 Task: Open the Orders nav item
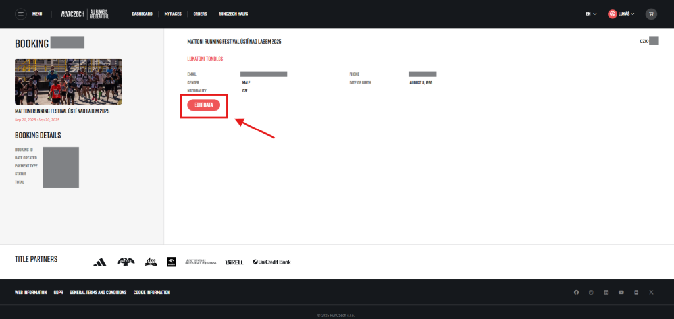pyautogui.click(x=200, y=14)
